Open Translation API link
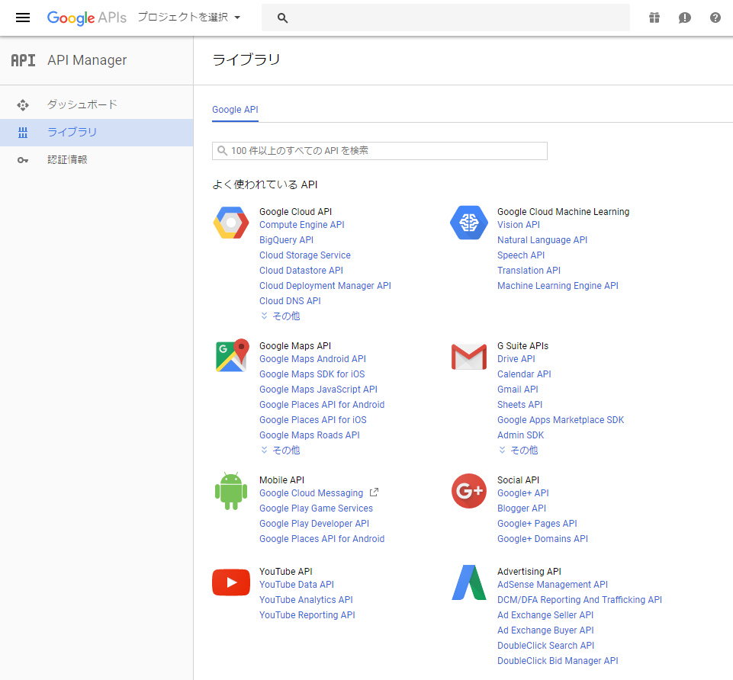This screenshot has height=680, width=733. click(x=529, y=271)
